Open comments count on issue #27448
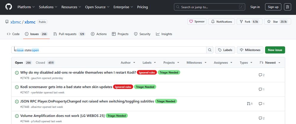 (x=261, y=104)
